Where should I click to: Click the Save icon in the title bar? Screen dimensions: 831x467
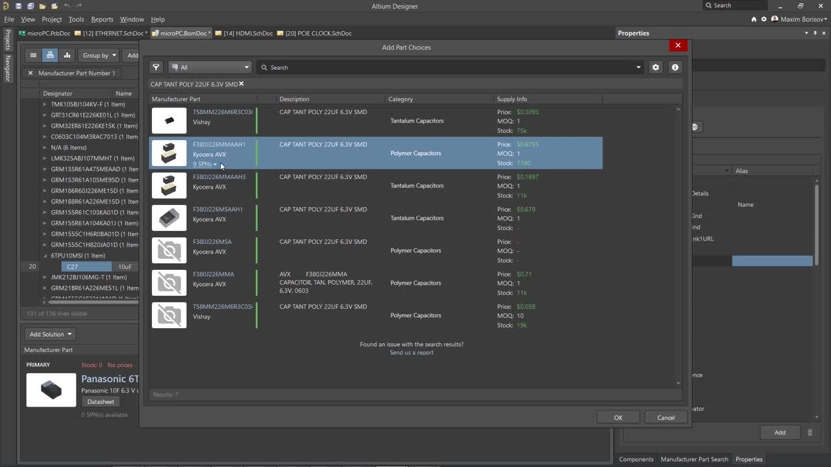click(18, 6)
